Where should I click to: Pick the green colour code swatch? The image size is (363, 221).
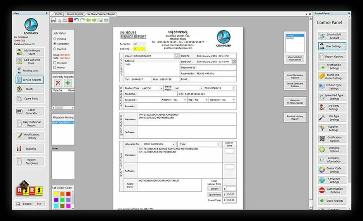coord(62,200)
